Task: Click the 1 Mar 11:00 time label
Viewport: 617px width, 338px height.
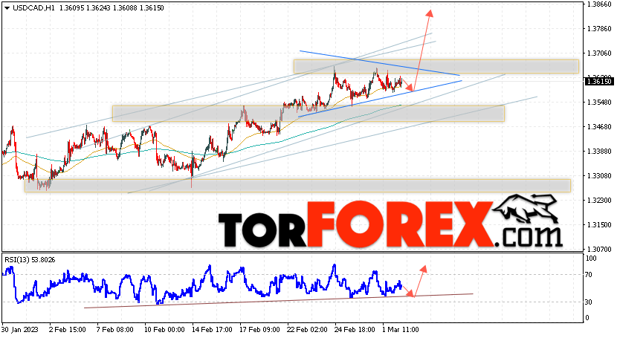Action: [x=401, y=329]
